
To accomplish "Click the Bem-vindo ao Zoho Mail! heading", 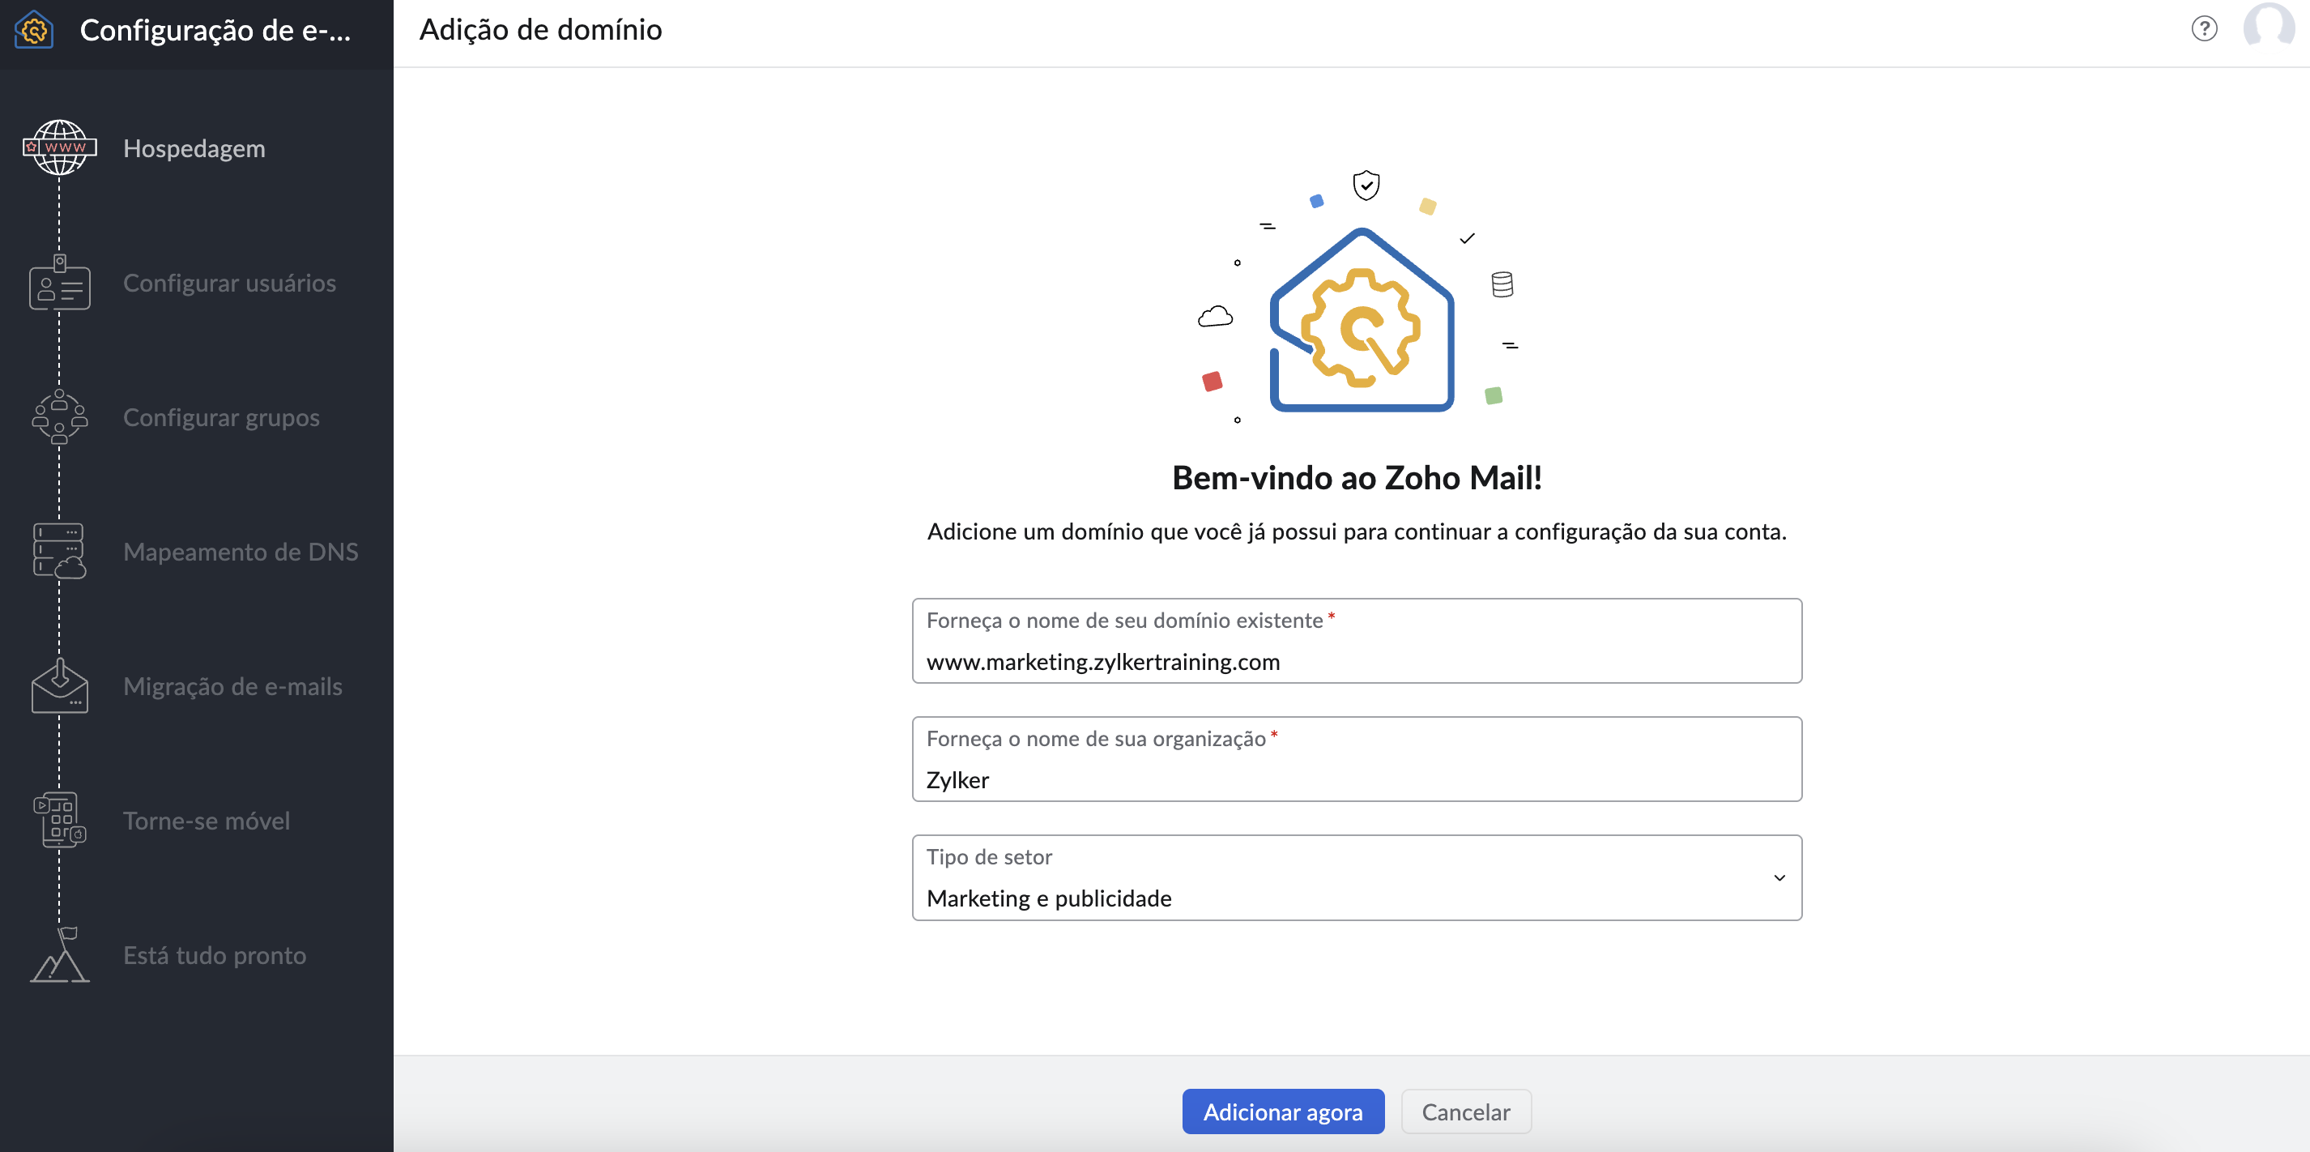I will pos(1357,477).
